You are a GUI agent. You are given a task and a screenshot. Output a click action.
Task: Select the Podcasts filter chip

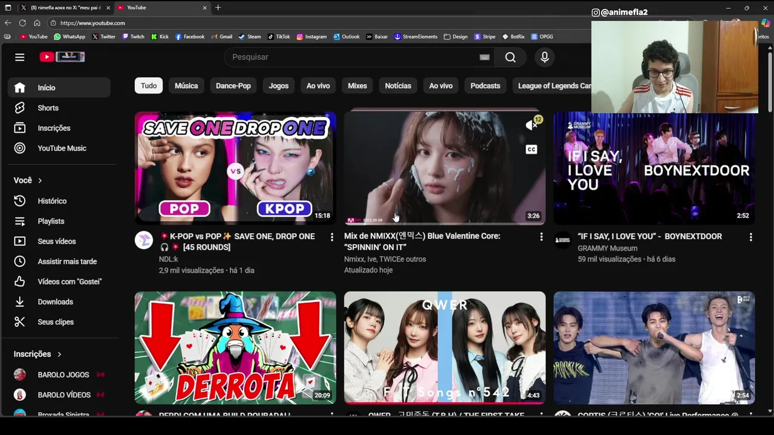[486, 86]
